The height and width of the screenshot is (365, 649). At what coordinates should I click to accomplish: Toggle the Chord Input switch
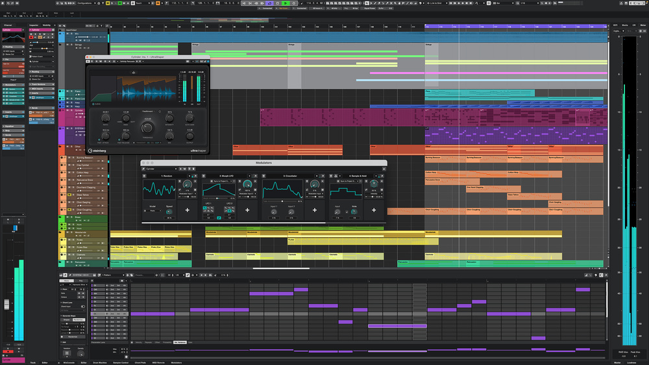[82, 306]
